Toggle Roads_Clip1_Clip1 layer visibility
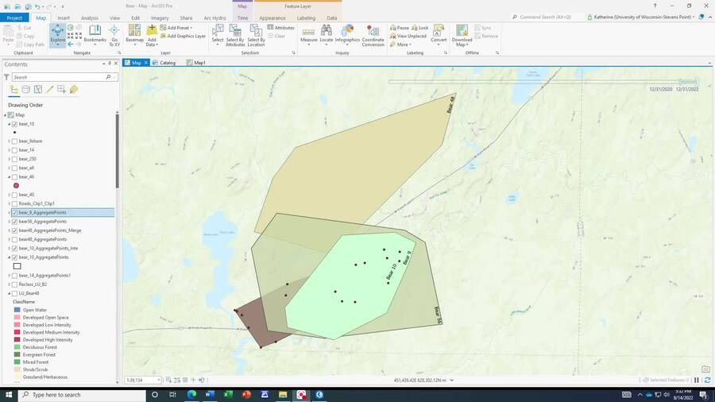 pos(14,203)
